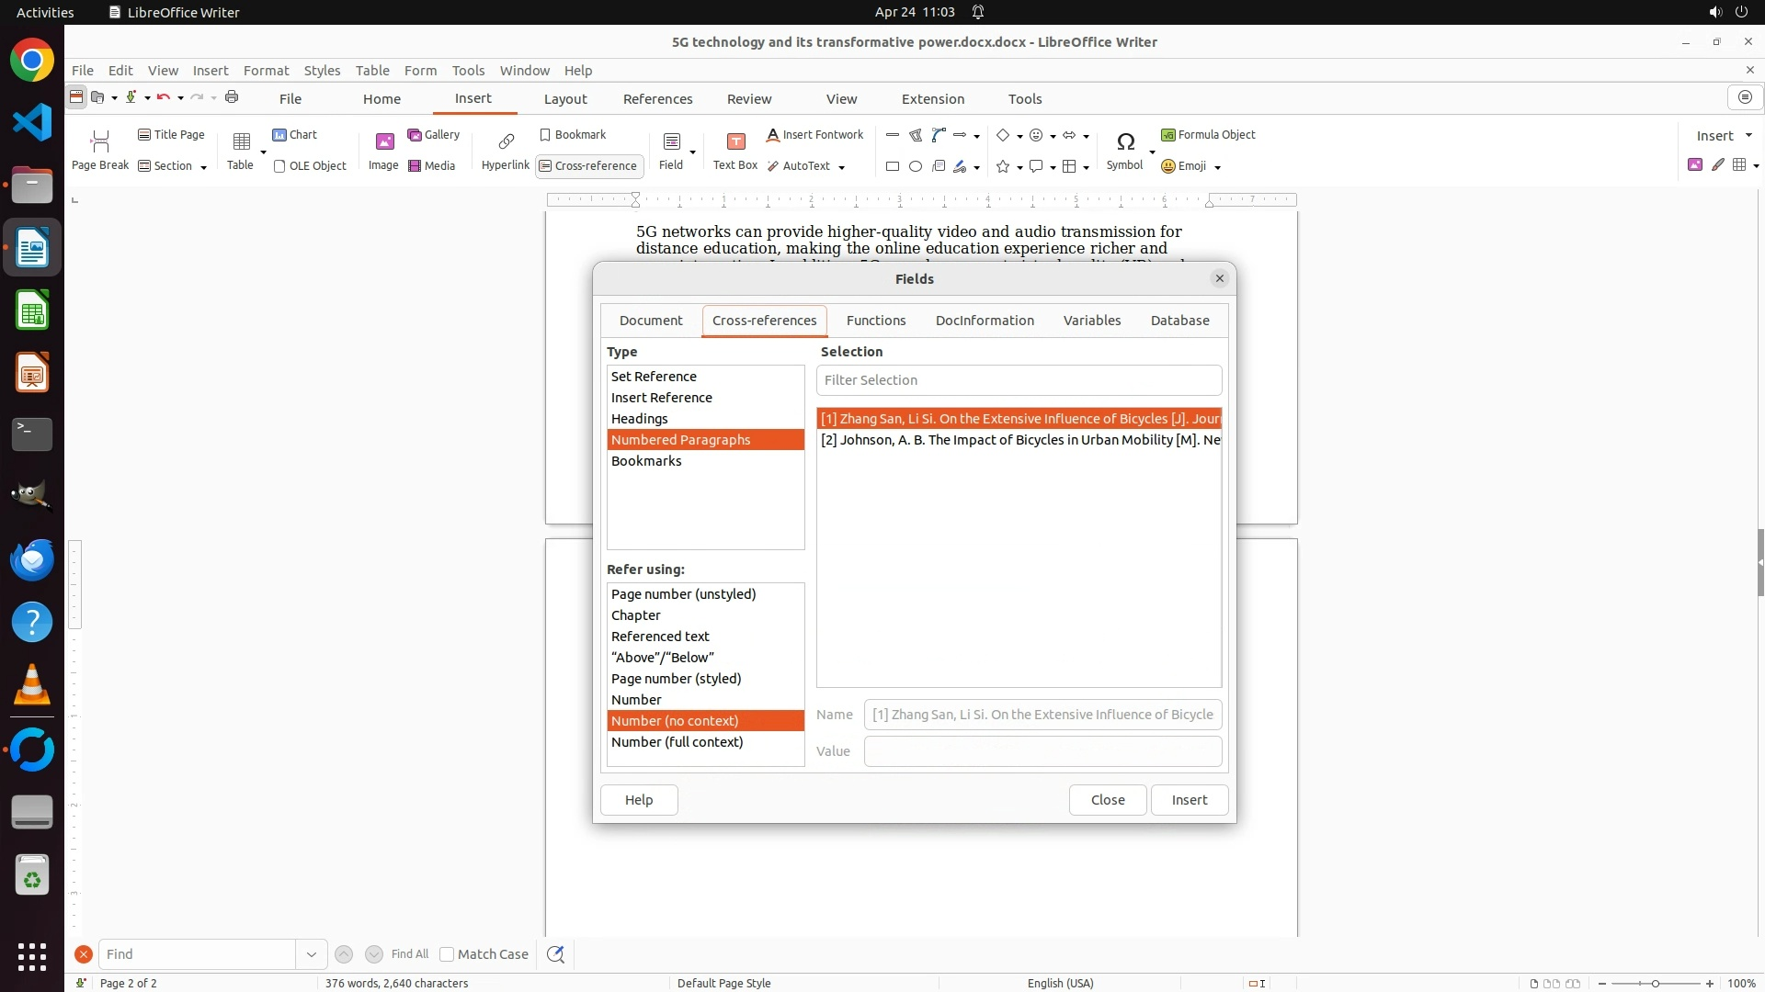Open Find and Replace icon
Image resolution: width=1765 pixels, height=992 pixels.
555,954
